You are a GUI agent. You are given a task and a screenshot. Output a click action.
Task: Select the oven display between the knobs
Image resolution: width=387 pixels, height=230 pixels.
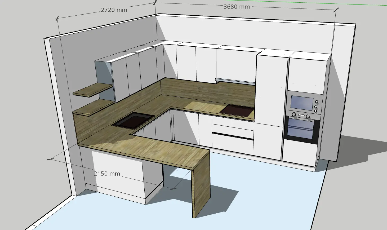click(301, 115)
